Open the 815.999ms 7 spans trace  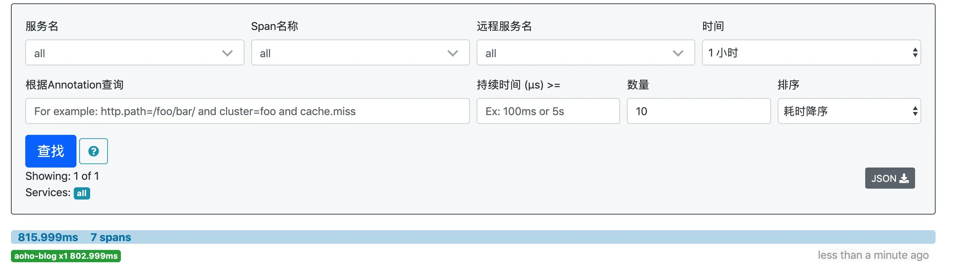pyautogui.click(x=473, y=237)
